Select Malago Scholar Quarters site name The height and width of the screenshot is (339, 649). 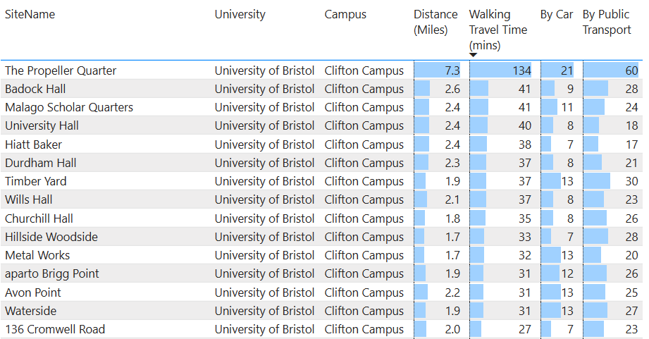(69, 107)
